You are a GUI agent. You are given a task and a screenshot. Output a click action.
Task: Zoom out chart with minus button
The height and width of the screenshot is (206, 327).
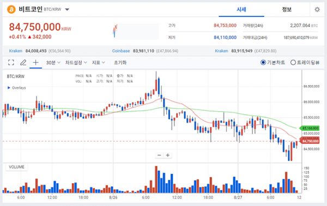[159, 155]
